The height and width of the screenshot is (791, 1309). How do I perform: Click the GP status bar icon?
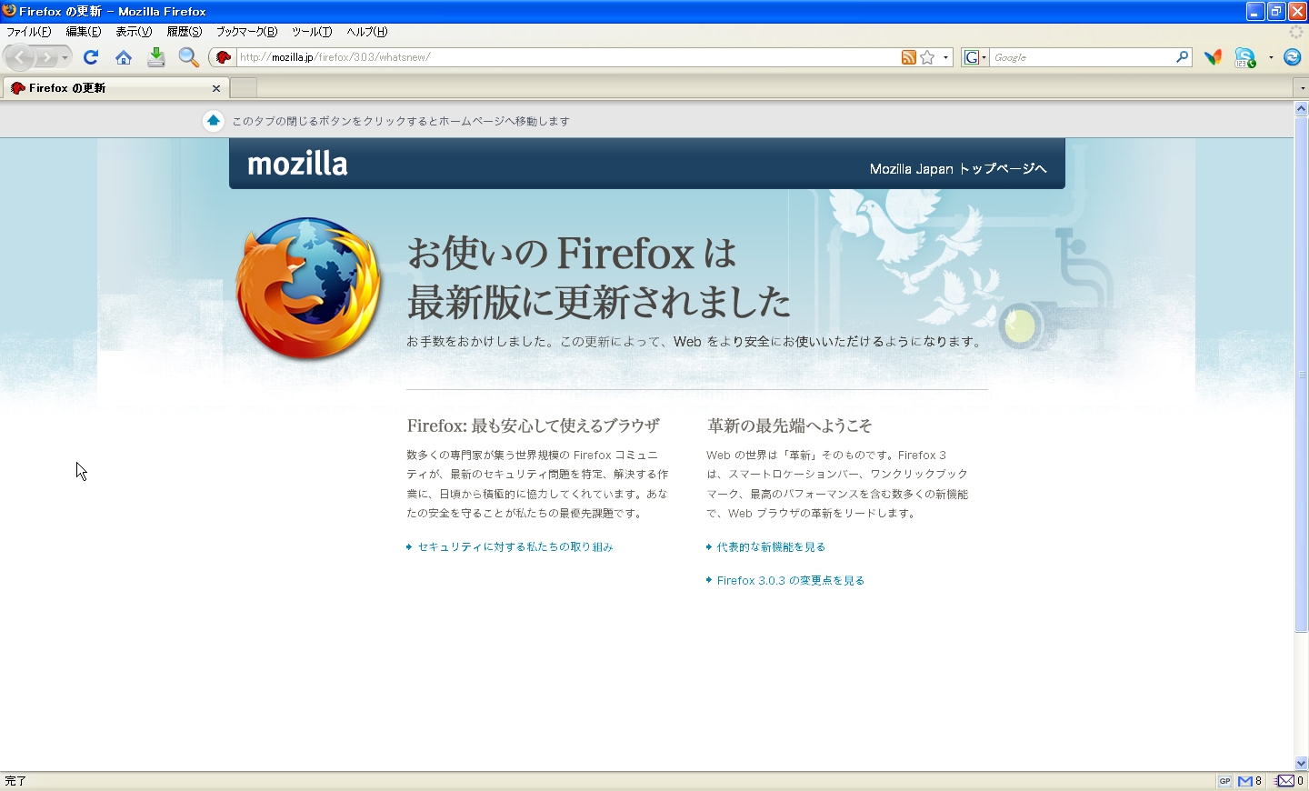pyautogui.click(x=1224, y=781)
